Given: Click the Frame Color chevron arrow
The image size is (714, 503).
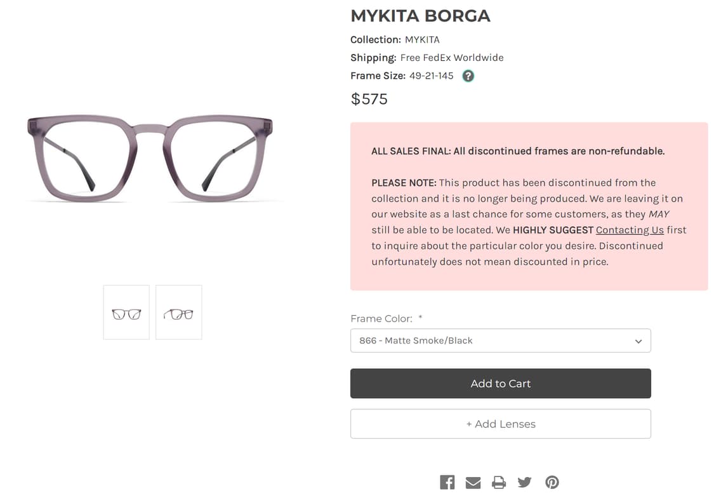Looking at the screenshot, I should pyautogui.click(x=638, y=341).
